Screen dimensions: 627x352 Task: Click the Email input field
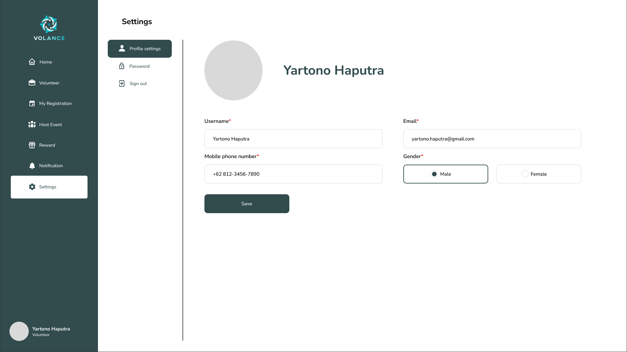point(492,139)
